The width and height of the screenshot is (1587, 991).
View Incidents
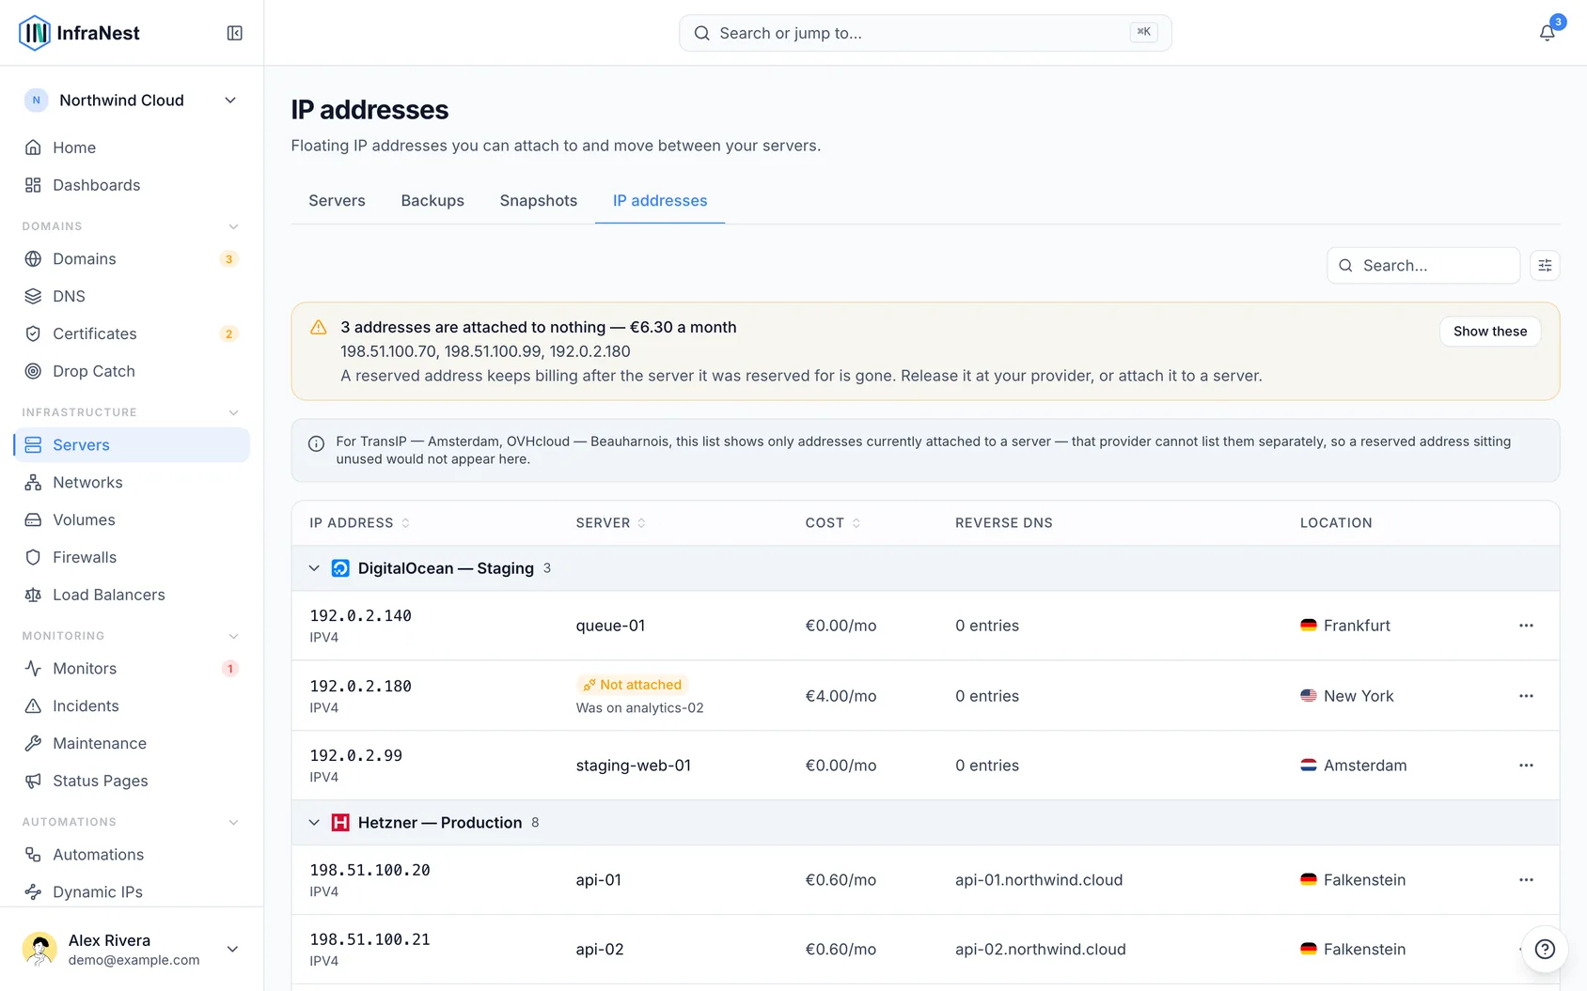click(132, 705)
